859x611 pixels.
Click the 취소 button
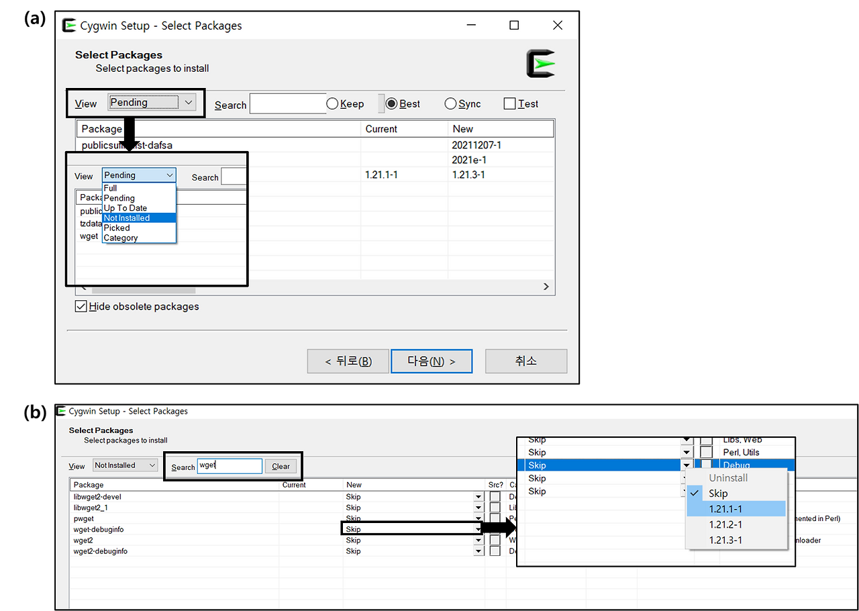pos(526,361)
